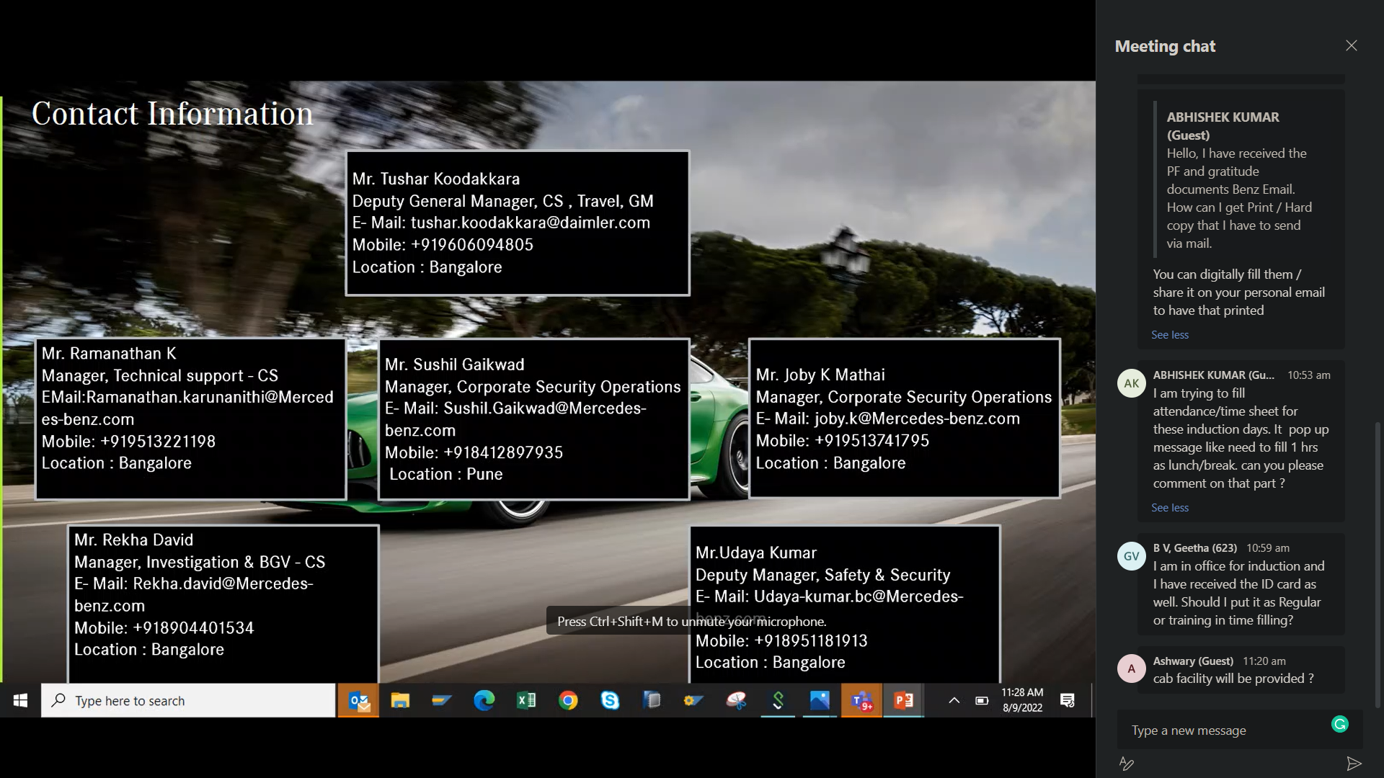Image resolution: width=1384 pixels, height=778 pixels.
Task: Click the 'You can digitally fill them' reply
Action: point(1238,292)
